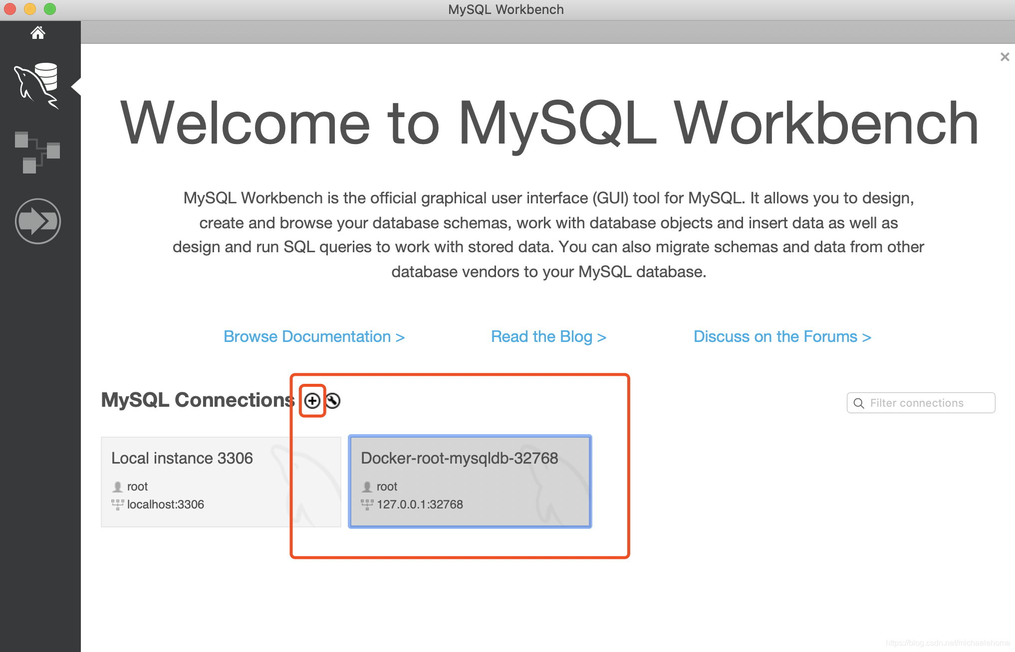
Task: Open the migration wizard arrow icon
Action: 38,221
